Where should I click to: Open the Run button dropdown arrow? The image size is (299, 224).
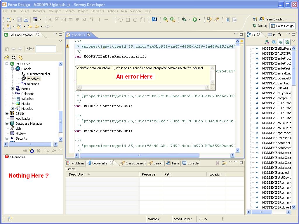click(200, 20)
